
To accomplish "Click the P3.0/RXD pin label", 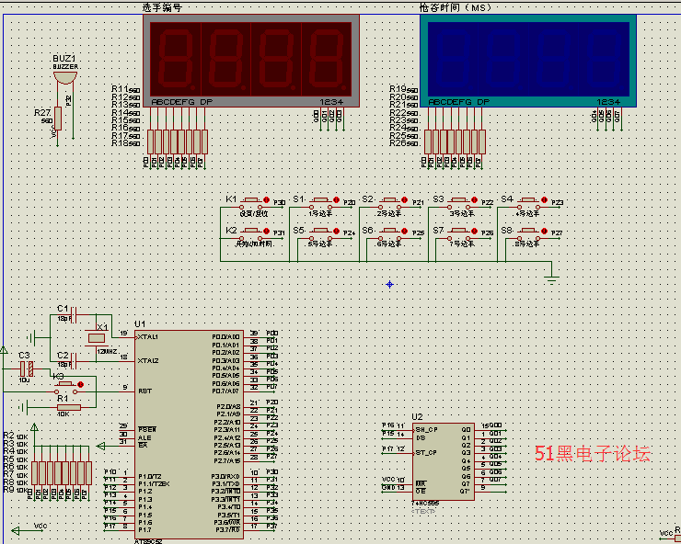I will pos(225,476).
